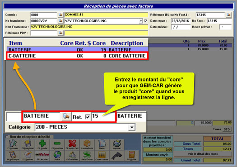Open the Taxes STD selector
Image resolution: width=237 pixels, height=167 pixels.
(227, 129)
